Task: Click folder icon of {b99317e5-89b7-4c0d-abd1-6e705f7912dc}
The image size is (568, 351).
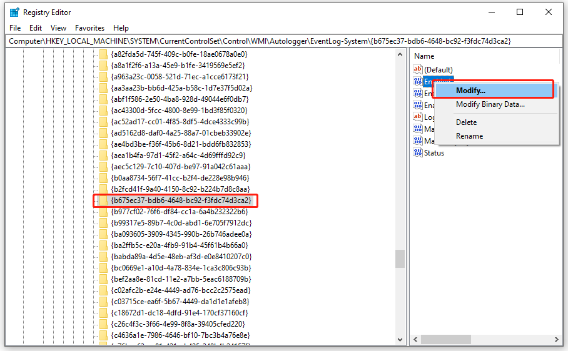Action: pos(104,223)
